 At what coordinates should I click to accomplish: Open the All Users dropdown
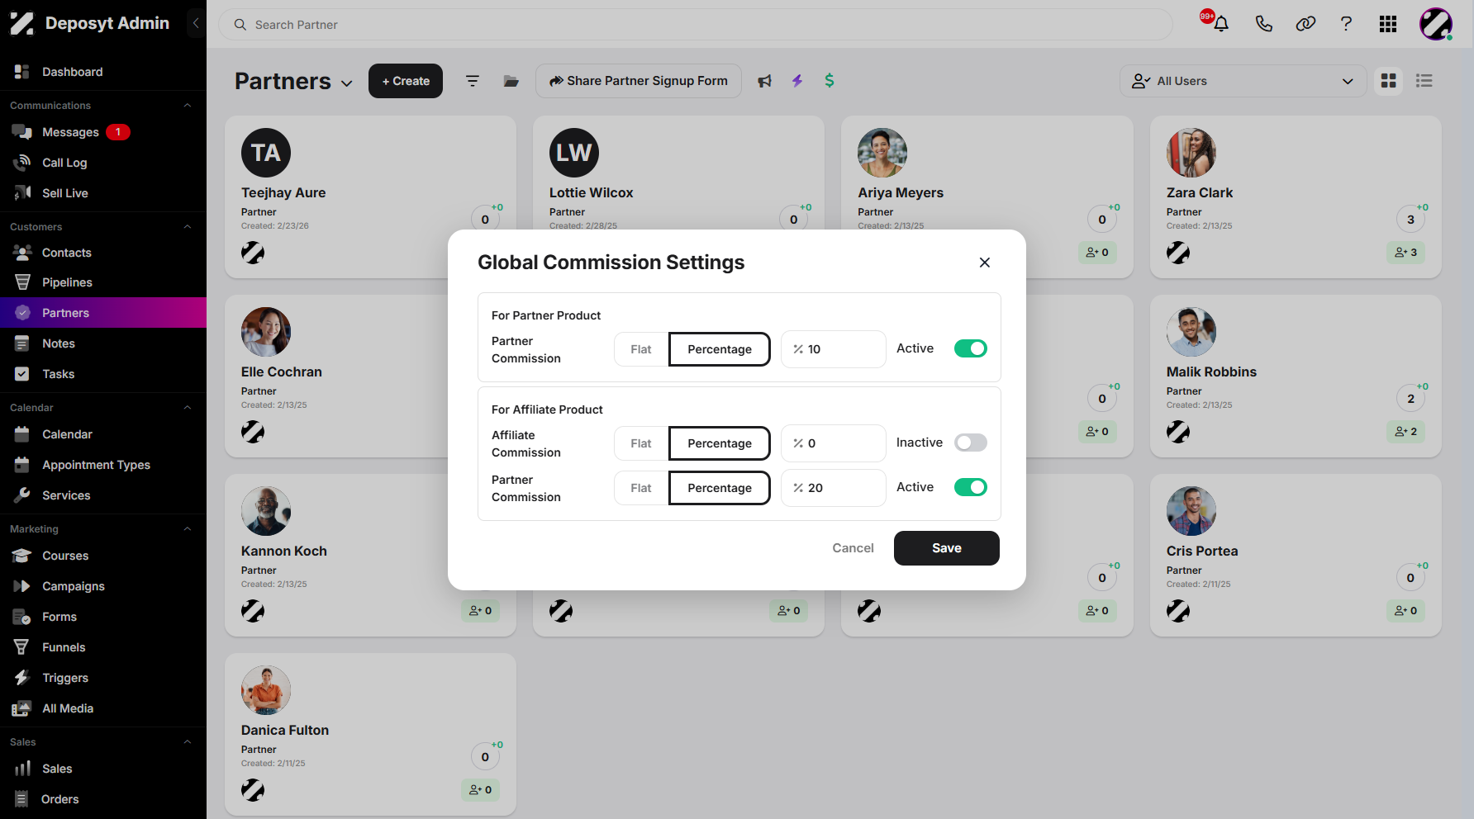[1243, 81]
